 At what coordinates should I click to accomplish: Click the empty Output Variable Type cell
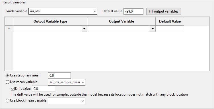coord(48,29)
